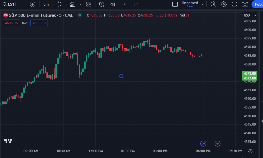Viewport: 263px width, 158px height.
Task: Click the 4572.00 green price label
Action: click(250, 78)
